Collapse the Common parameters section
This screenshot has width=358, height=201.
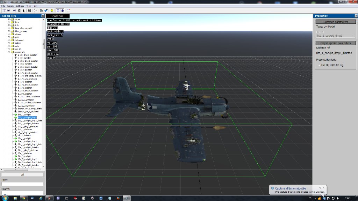335,22
